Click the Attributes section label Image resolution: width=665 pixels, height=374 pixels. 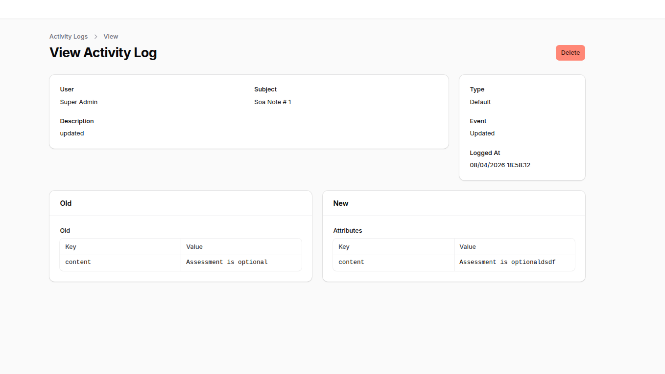[x=348, y=230]
